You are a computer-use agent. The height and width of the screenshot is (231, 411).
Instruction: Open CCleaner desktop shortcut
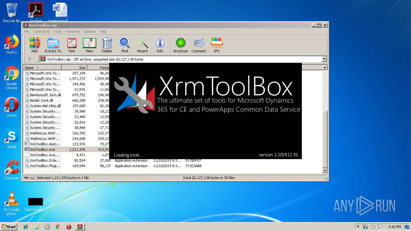(12, 170)
